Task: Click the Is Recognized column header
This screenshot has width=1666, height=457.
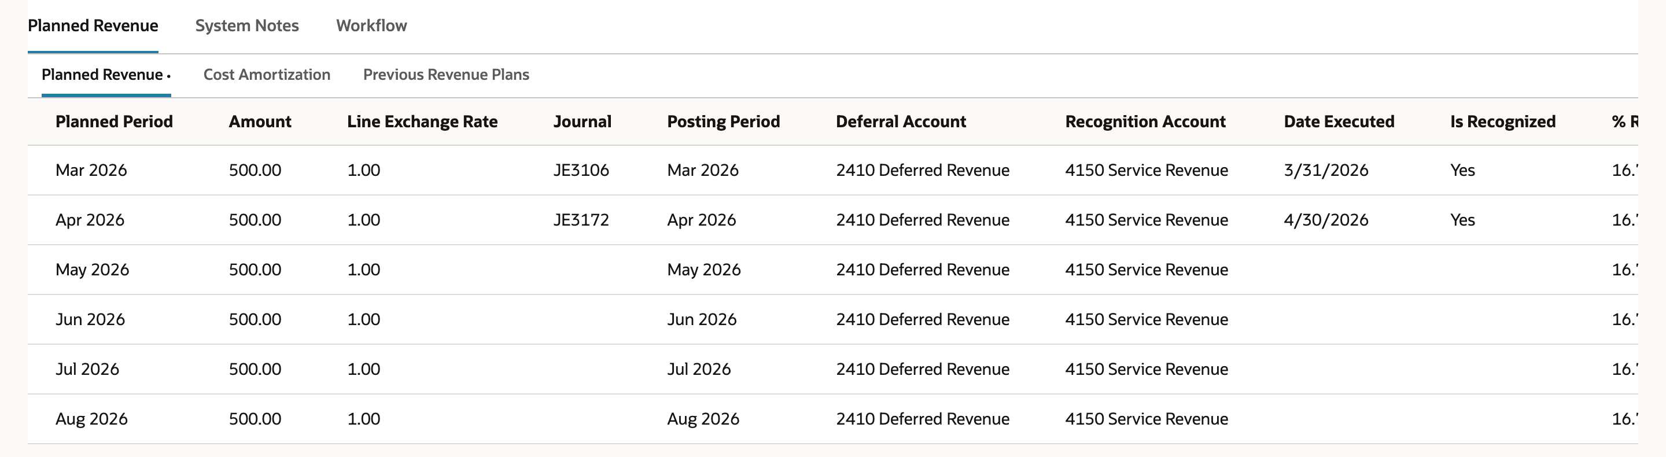Action: (1502, 121)
